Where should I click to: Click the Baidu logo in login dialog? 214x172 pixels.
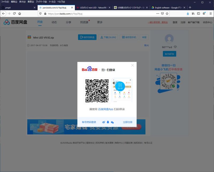90,70
